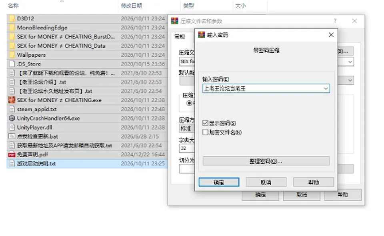Click WinRAR icon in 压缩文件名和参数 title bar
This screenshot has height=236, width=384.
(175, 21)
